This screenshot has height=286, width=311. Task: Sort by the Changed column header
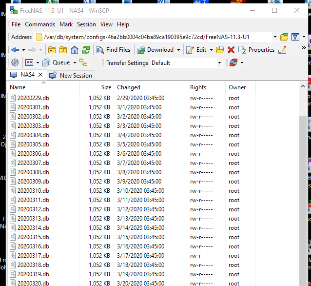click(150, 87)
